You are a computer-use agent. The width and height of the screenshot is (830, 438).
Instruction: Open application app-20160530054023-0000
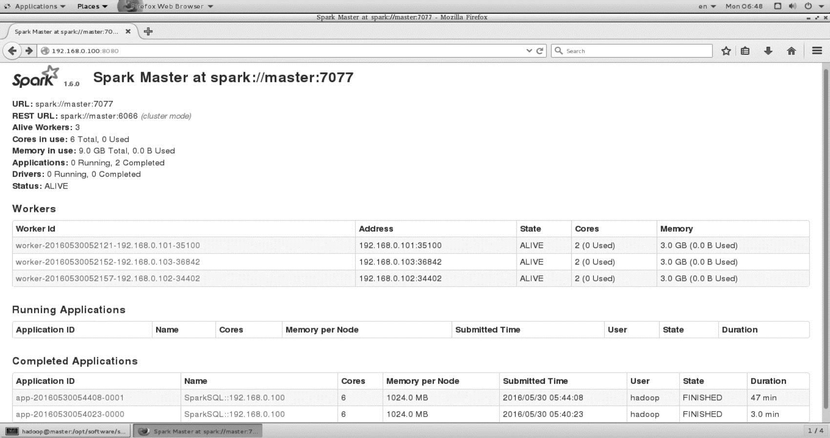pos(70,414)
